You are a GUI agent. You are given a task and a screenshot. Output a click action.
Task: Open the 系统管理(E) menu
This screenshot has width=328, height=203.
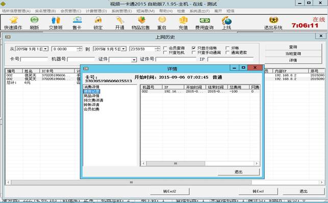pyautogui.click(x=122, y=11)
